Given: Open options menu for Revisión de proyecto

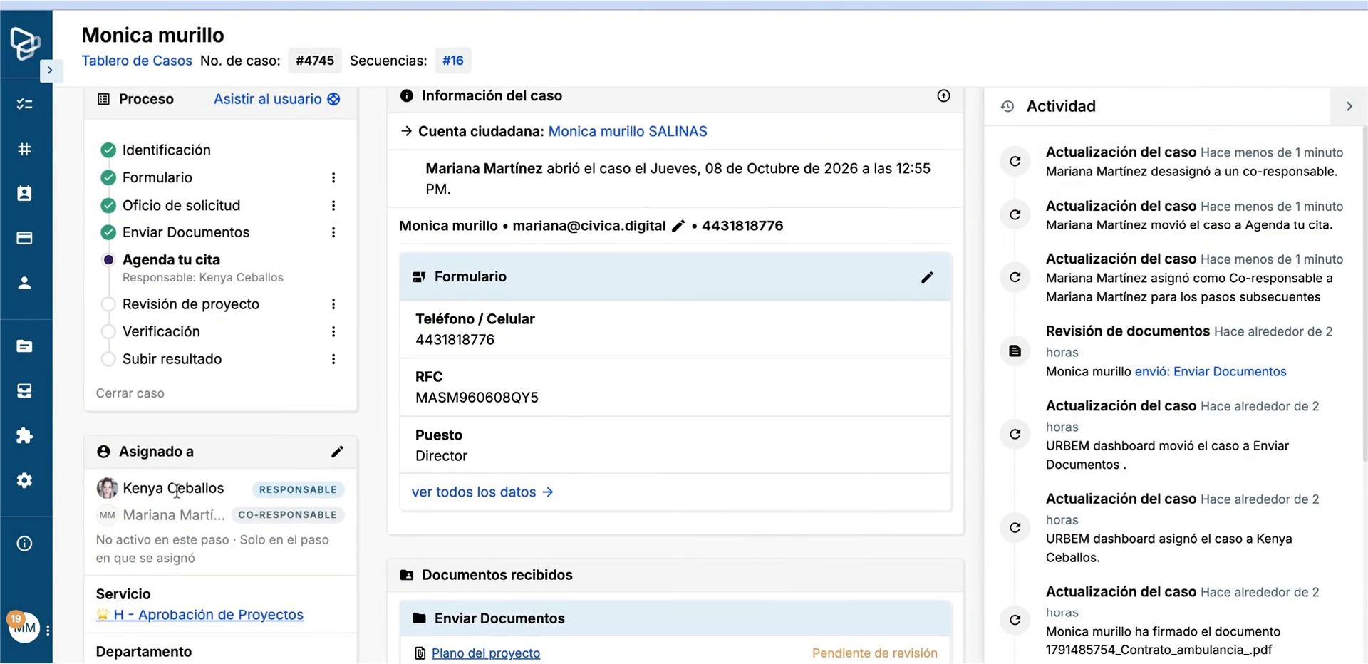Looking at the screenshot, I should [333, 304].
